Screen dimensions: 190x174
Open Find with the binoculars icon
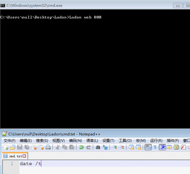click(x=98, y=147)
